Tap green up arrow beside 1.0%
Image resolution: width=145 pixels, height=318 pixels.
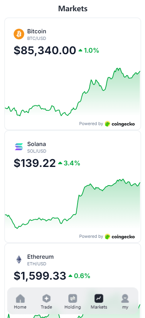(x=80, y=50)
